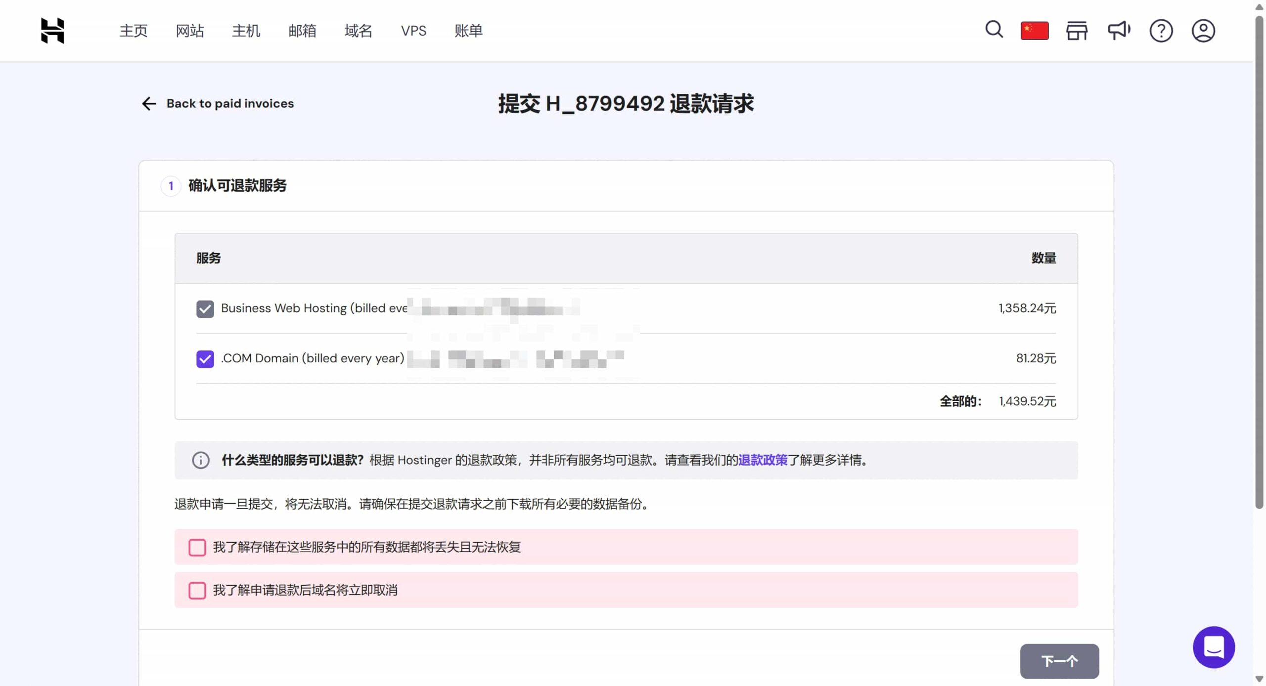This screenshot has height=686, width=1266.
Task: Select the VPS navigation item
Action: [413, 31]
